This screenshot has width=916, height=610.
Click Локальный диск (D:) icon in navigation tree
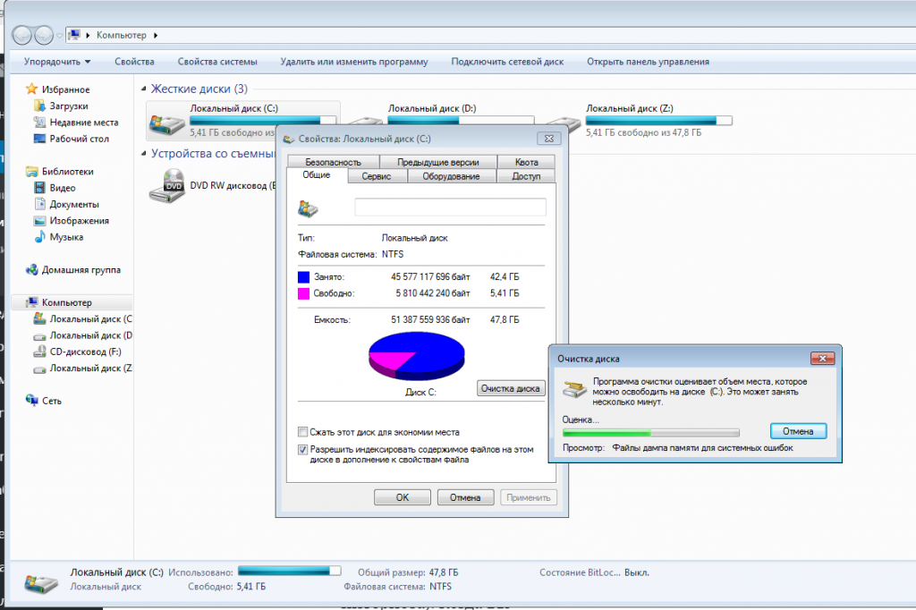(x=39, y=335)
